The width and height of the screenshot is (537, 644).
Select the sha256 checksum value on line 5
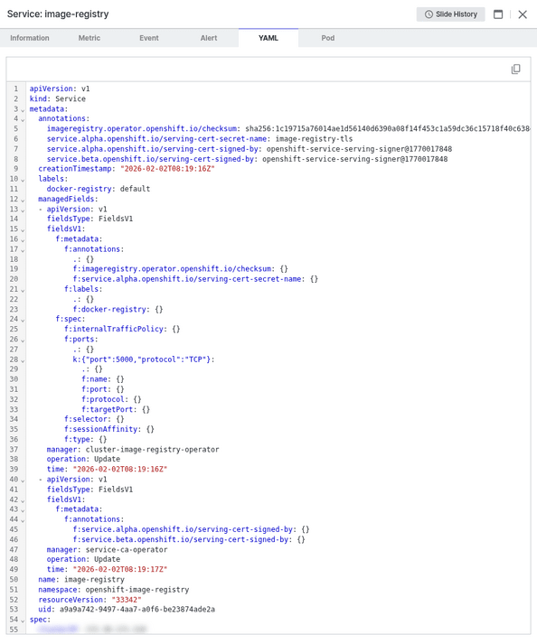387,128
